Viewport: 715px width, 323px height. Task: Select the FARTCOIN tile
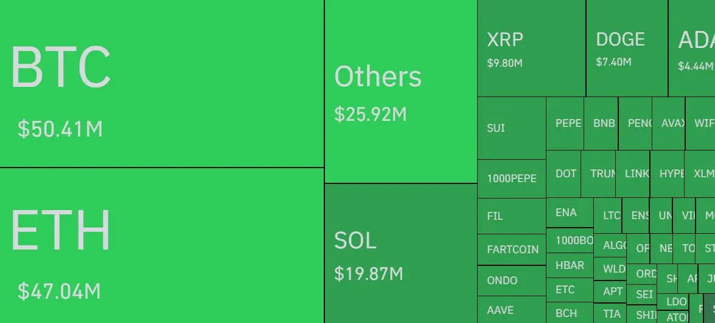512,250
